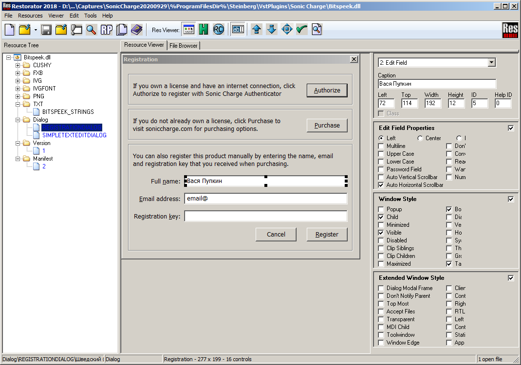The image size is (521, 365).
Task: Click the Res logo at the toolbar's end
Action: coord(510,30)
